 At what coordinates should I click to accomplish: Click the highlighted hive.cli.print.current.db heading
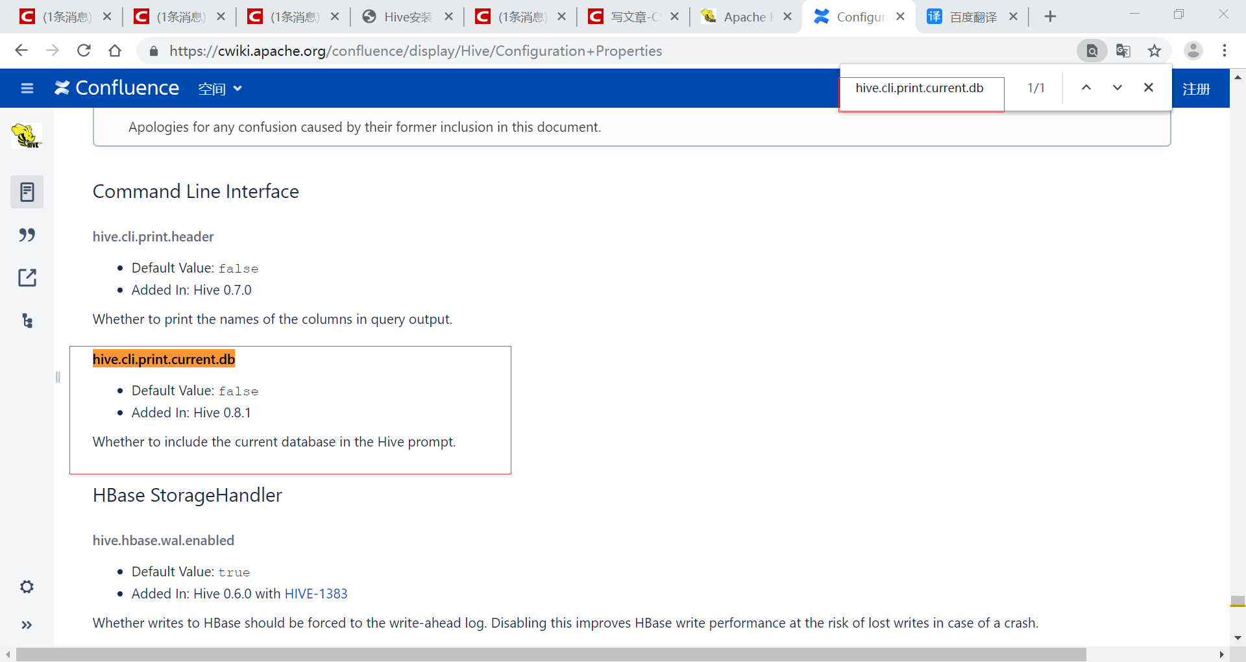[x=164, y=359]
